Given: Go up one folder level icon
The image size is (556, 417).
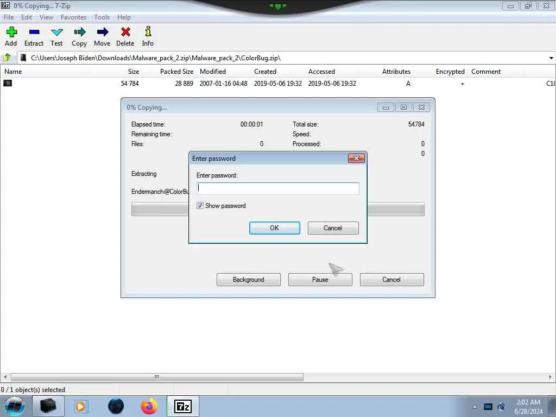Looking at the screenshot, I should click(x=7, y=58).
